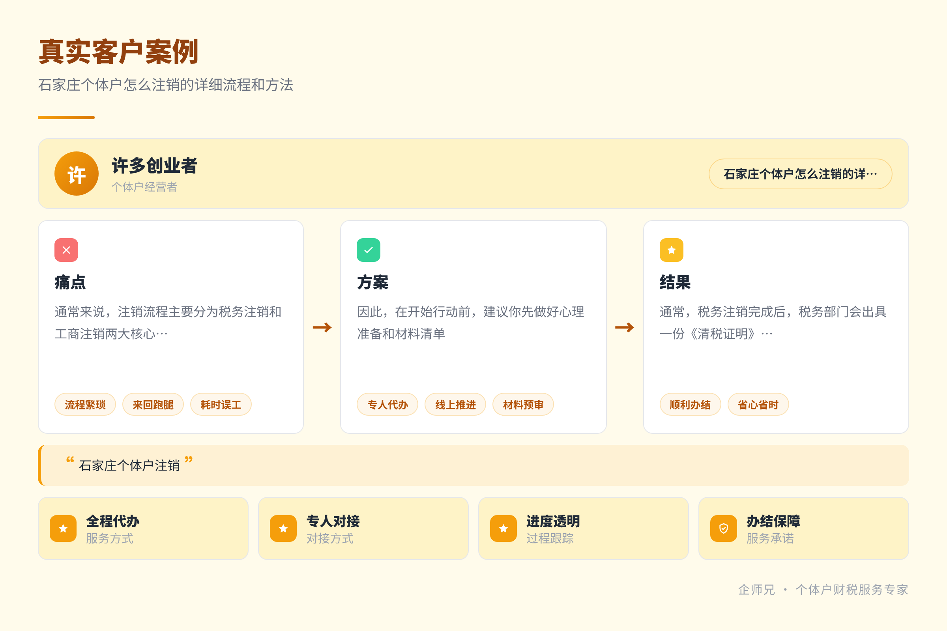Click the 过程跟踪 caption
Image resolution: width=947 pixels, height=631 pixels.
[x=550, y=538]
